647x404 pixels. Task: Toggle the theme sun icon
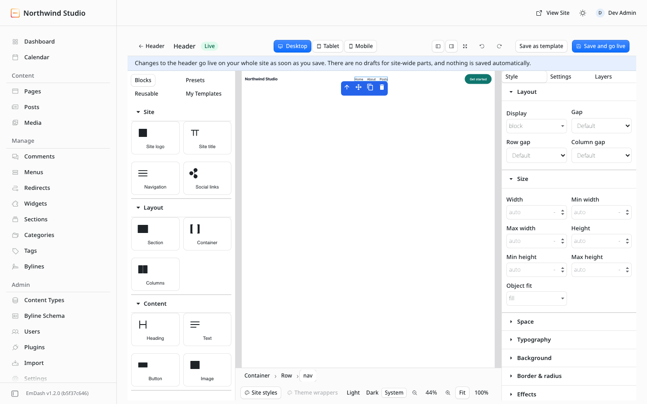pos(583,13)
